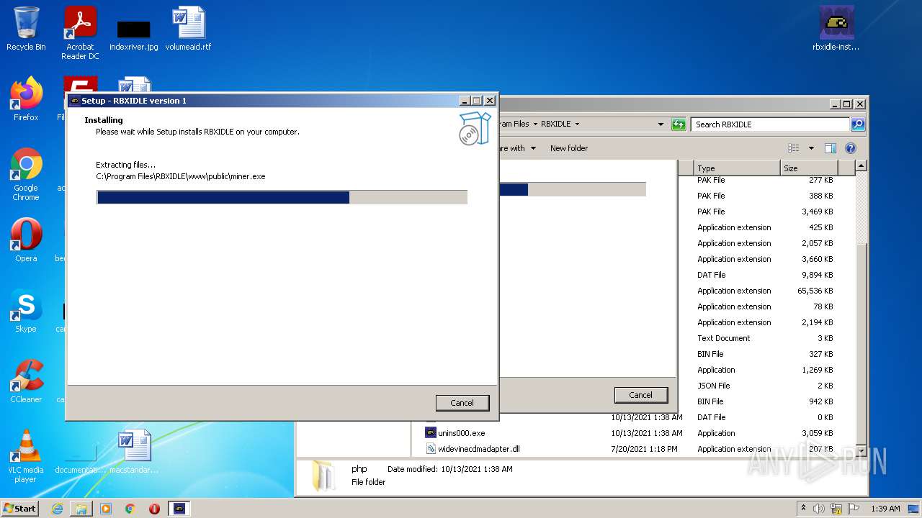Select the 65,536 KB Application extension row

[x=766, y=291]
